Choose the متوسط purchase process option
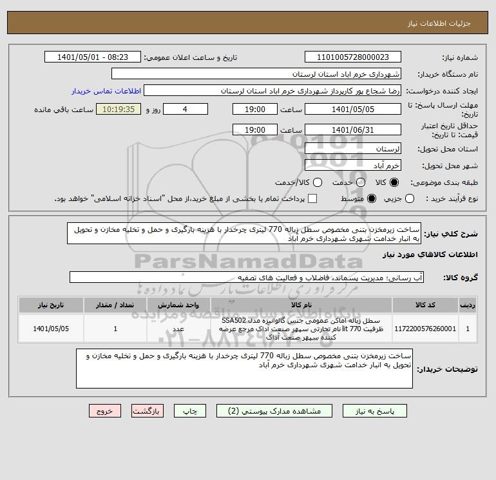496x480 pixels. pos(372,198)
